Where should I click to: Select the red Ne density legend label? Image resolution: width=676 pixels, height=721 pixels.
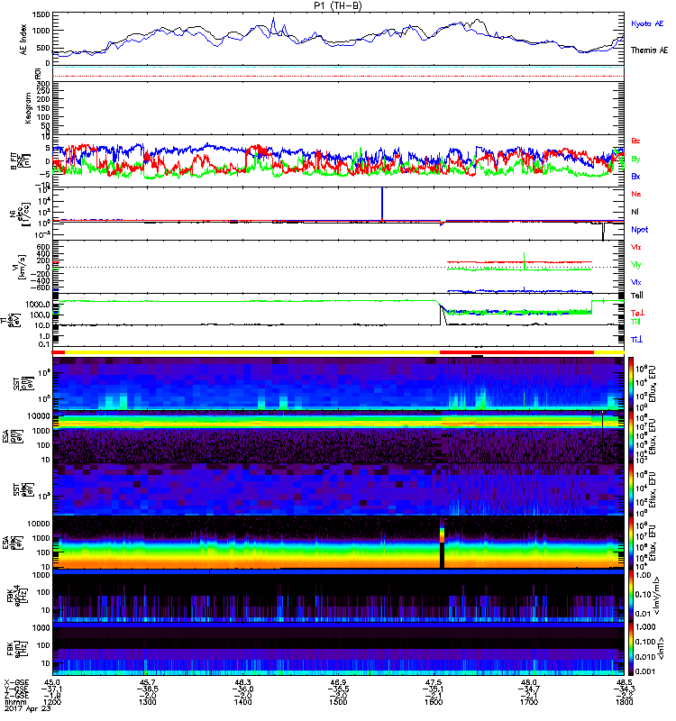tap(636, 194)
